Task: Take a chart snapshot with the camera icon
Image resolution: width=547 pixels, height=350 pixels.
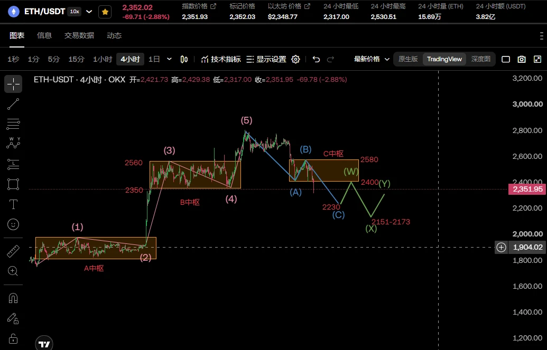Action: point(522,59)
